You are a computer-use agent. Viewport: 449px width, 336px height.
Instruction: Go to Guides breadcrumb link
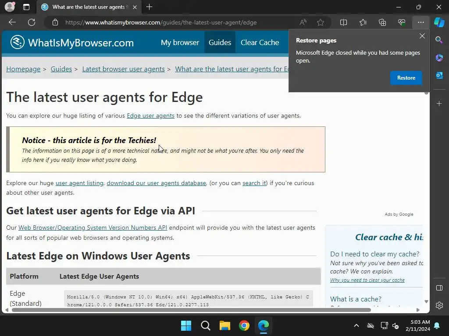tap(61, 69)
